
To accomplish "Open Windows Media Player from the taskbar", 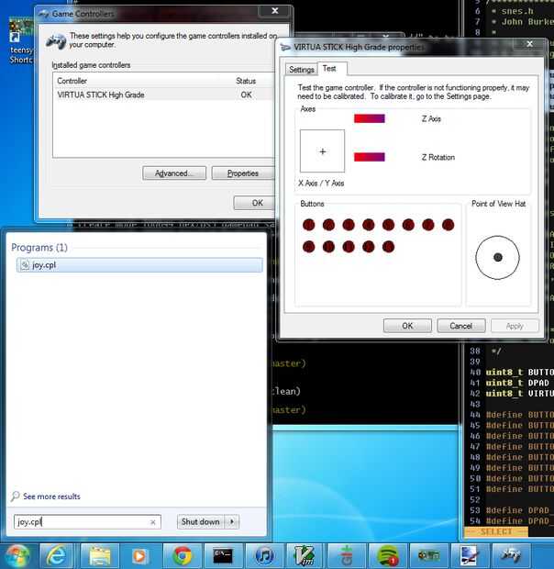I will pos(140,555).
